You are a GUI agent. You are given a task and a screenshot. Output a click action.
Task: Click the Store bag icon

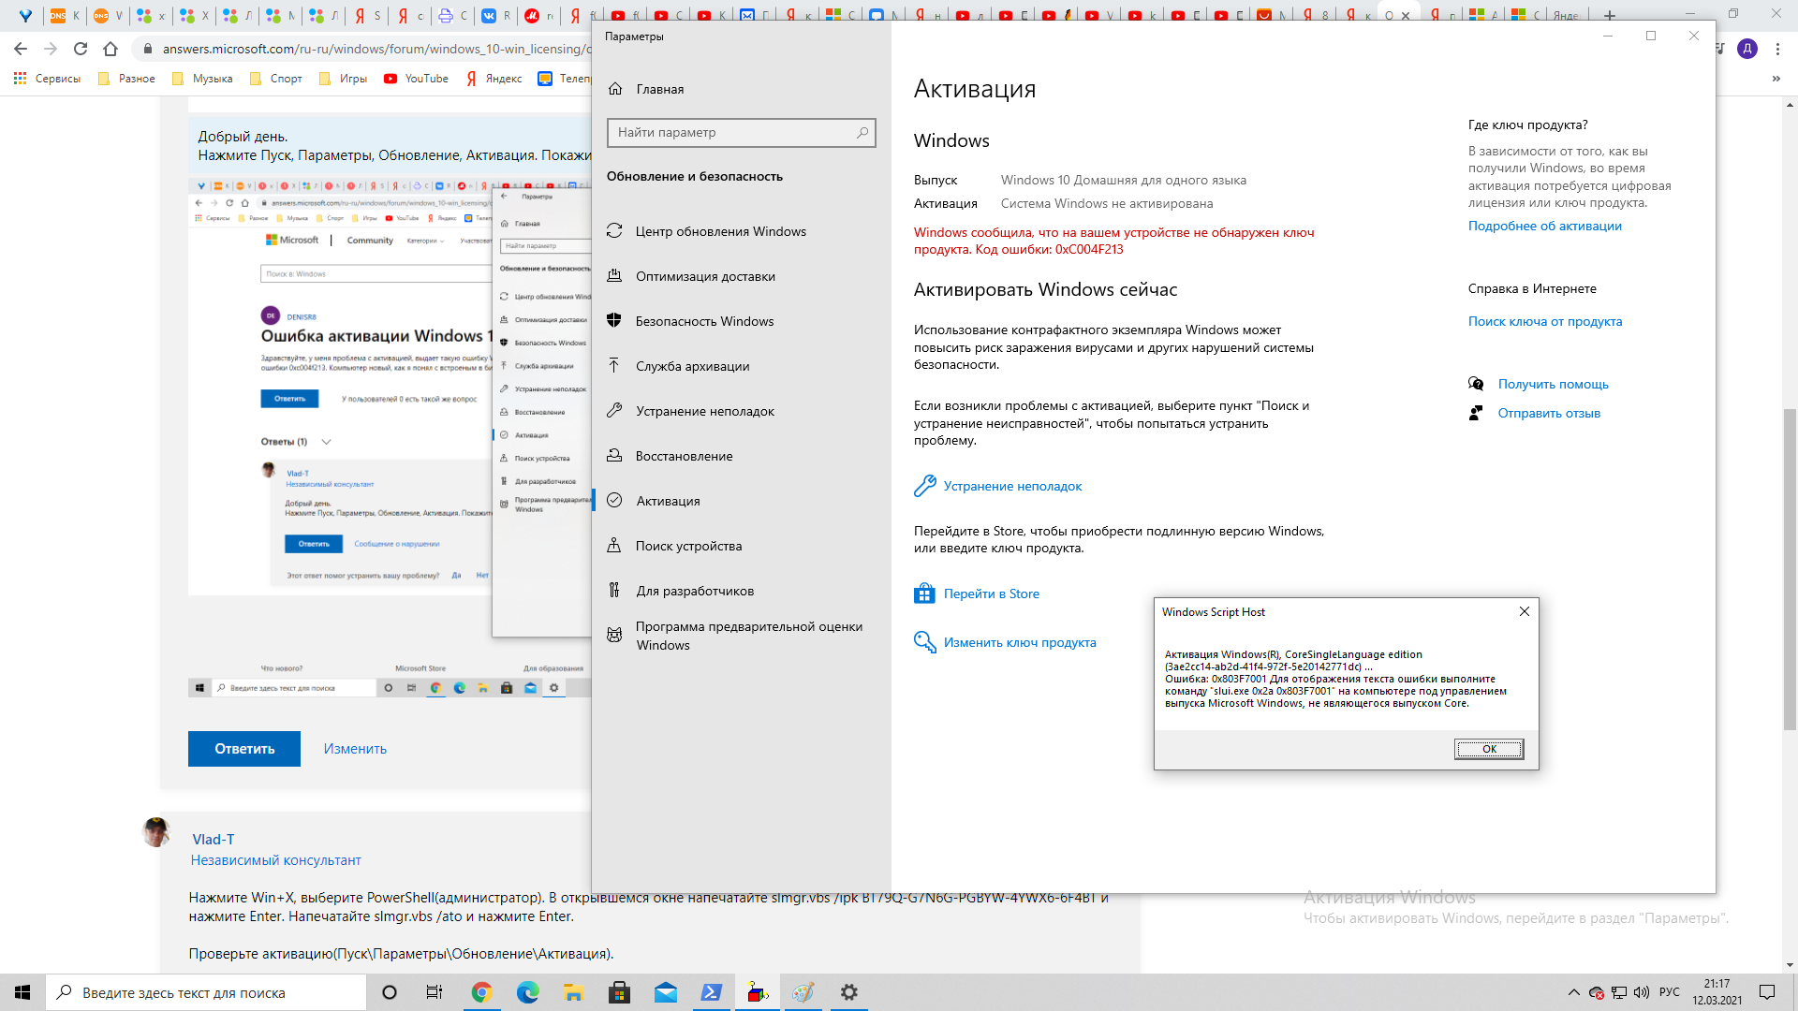pos(924,593)
